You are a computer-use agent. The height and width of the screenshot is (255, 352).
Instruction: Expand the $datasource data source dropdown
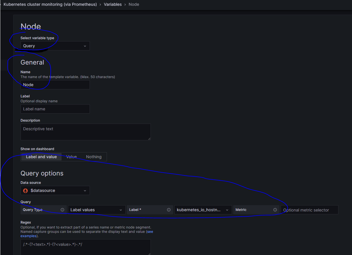(x=55, y=190)
